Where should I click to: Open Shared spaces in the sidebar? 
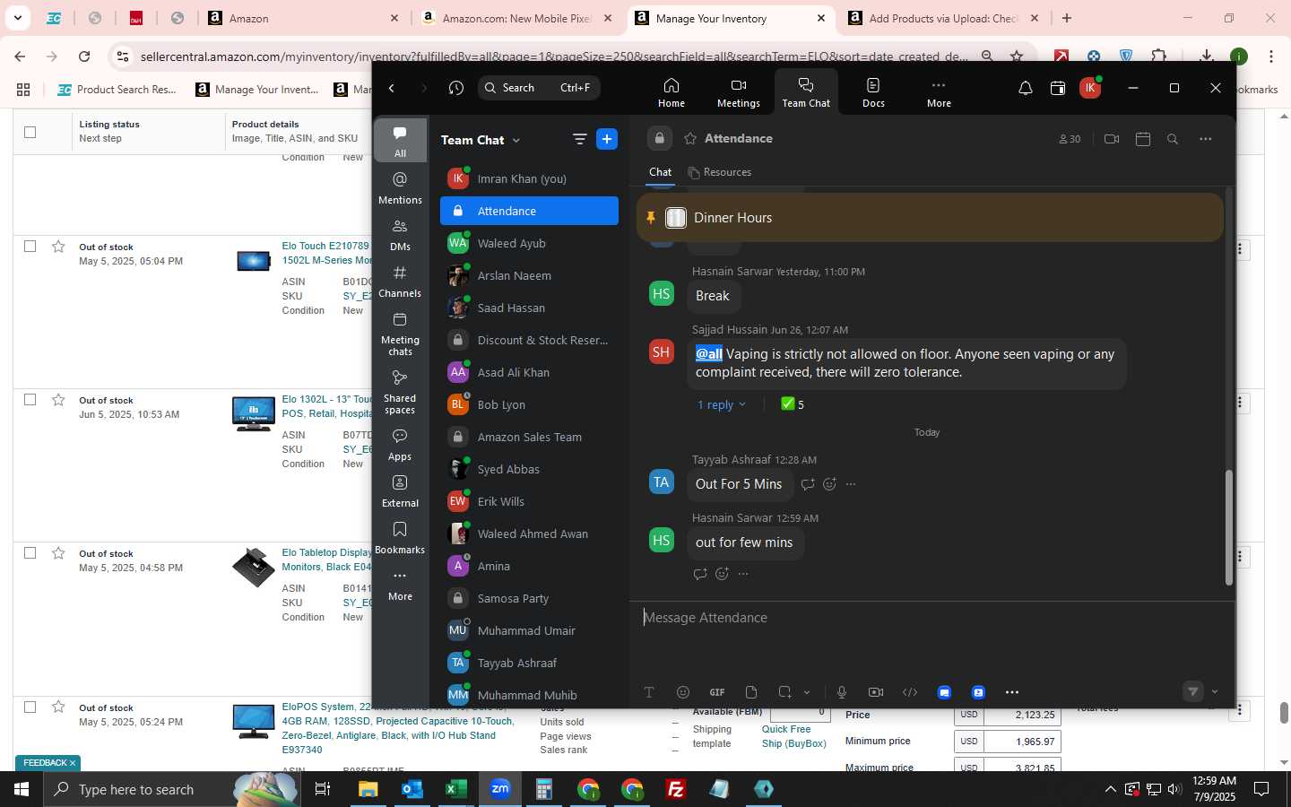[x=400, y=392]
